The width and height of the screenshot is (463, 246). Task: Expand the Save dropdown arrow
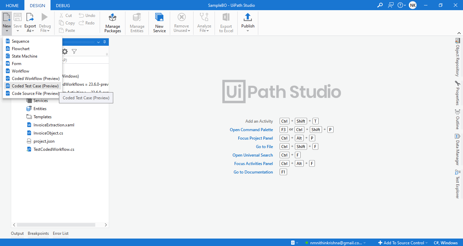pyautogui.click(x=18, y=30)
